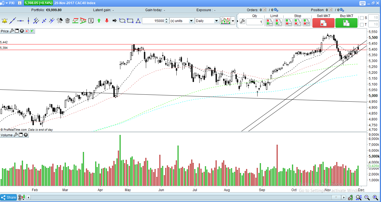Click the horizontal zoom fit magnifier icon
Viewport: 381px width, 202px height.
[x=359, y=198]
